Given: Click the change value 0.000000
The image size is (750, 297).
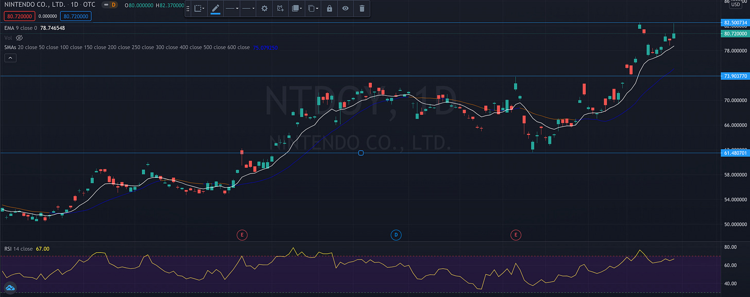Looking at the screenshot, I should (x=47, y=16).
